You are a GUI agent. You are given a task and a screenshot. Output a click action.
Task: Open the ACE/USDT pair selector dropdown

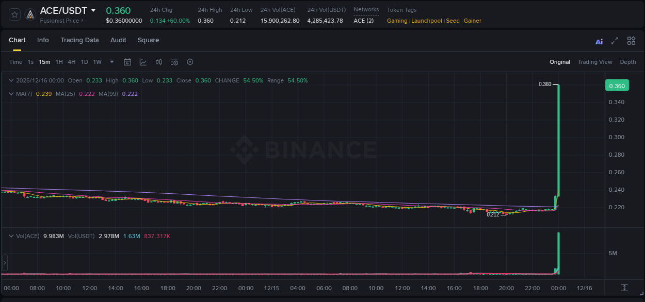[x=93, y=10]
